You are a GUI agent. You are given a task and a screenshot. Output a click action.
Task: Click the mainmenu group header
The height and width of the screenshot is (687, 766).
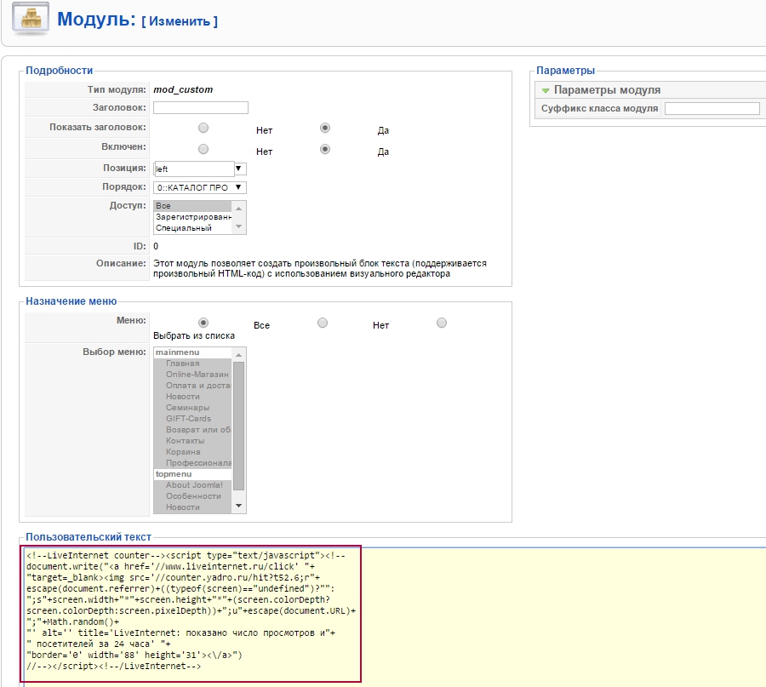coord(192,352)
